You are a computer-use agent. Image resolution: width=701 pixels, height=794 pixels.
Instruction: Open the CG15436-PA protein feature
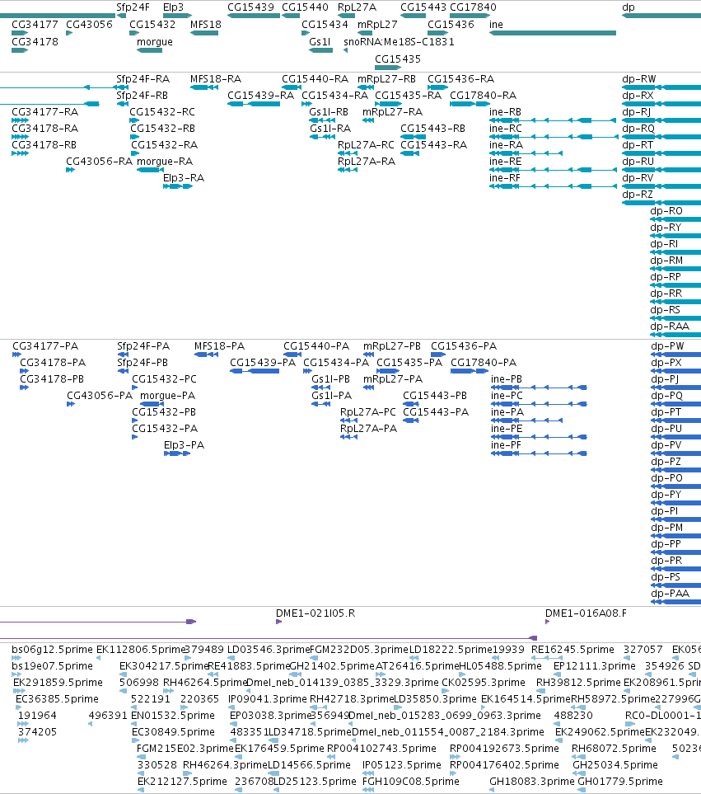(438, 355)
